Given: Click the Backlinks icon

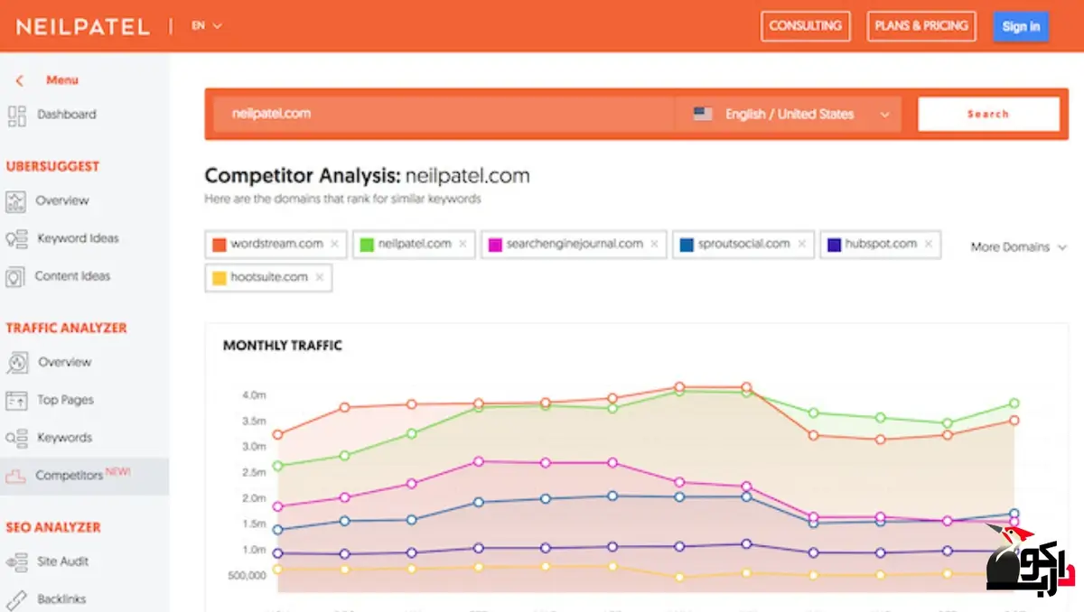Looking at the screenshot, I should pyautogui.click(x=16, y=598).
